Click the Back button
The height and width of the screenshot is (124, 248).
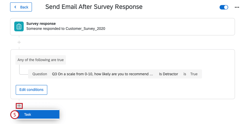[21, 7]
